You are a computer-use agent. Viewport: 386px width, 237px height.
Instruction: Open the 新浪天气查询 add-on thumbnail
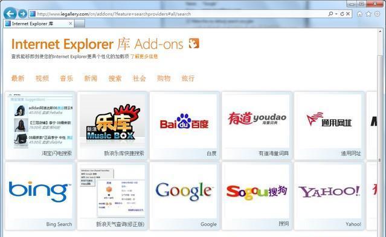tap(112, 191)
